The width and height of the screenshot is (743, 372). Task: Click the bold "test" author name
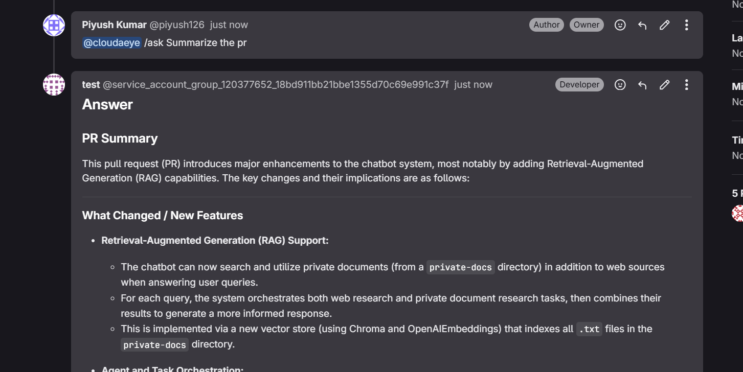click(91, 84)
